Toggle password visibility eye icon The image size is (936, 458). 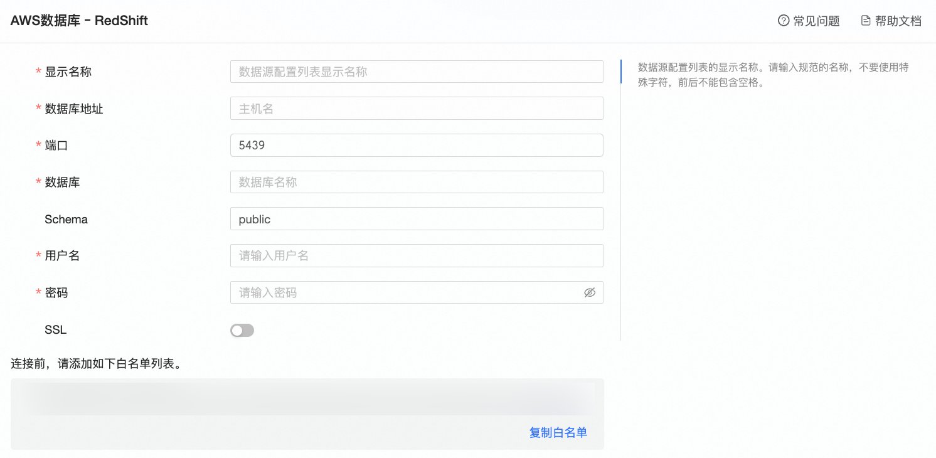click(x=590, y=292)
